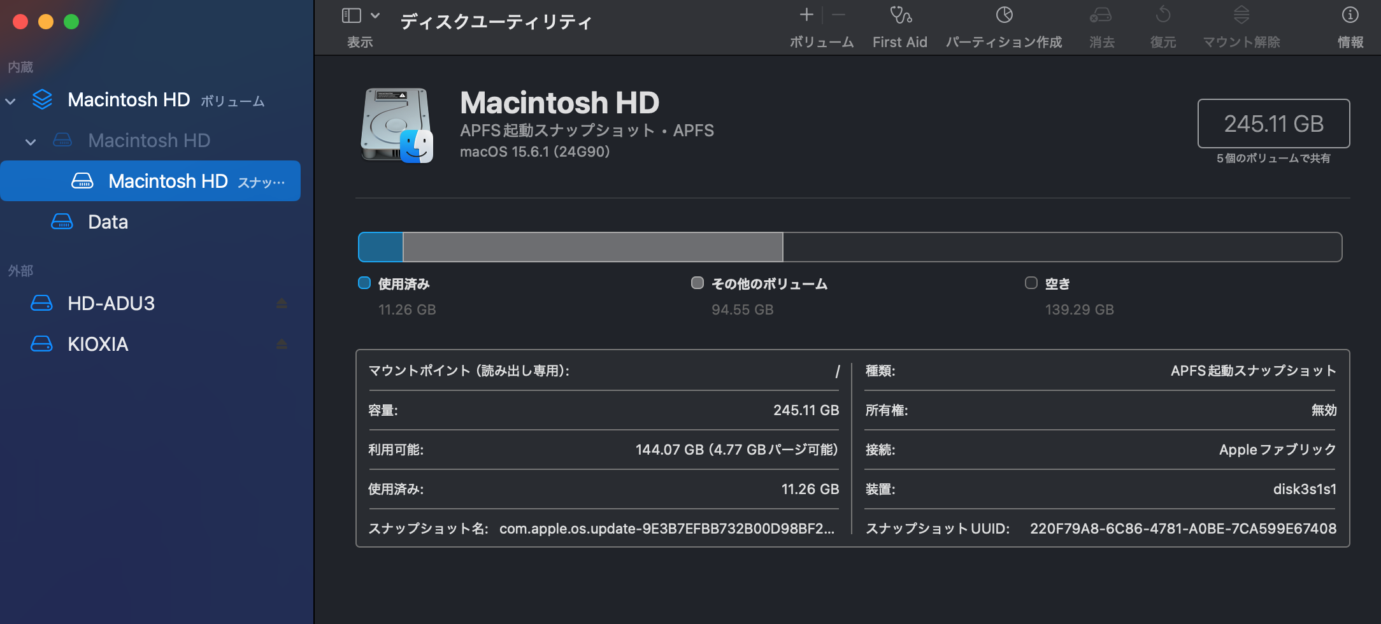Click the mount point "/" value
Screen dimensions: 1381x624
(837, 371)
